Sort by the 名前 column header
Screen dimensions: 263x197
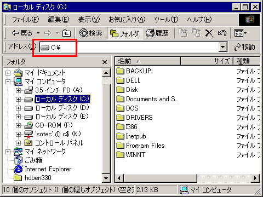point(147,61)
